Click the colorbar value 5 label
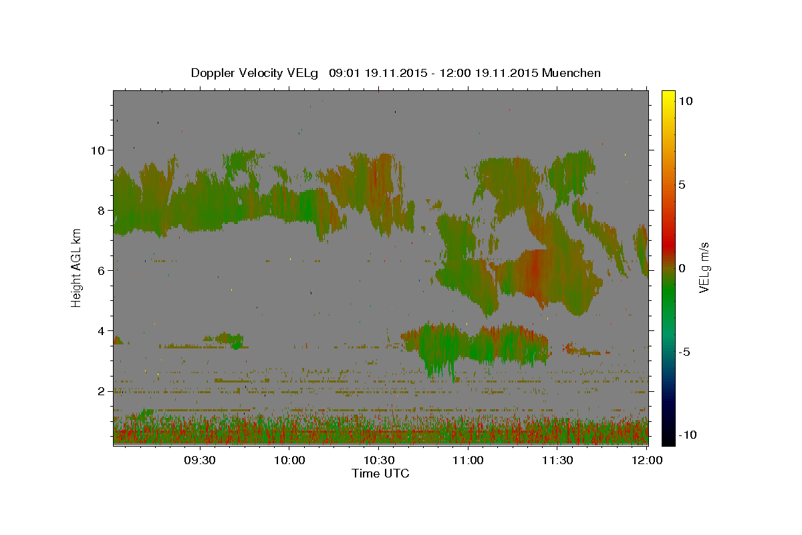 click(x=682, y=184)
